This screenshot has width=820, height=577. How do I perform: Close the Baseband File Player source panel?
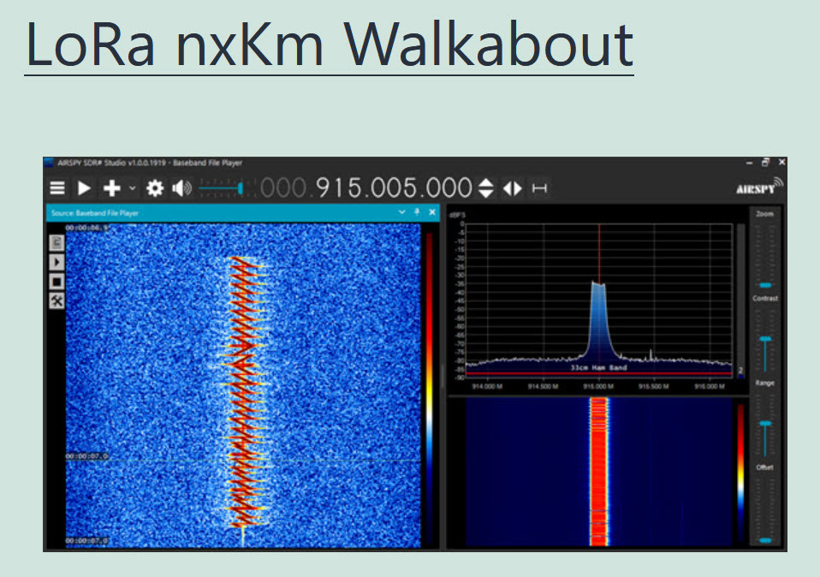coord(431,212)
